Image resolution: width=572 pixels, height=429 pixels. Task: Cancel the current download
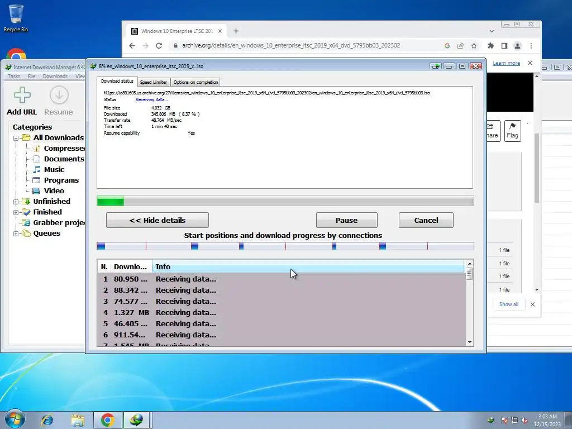(x=426, y=220)
